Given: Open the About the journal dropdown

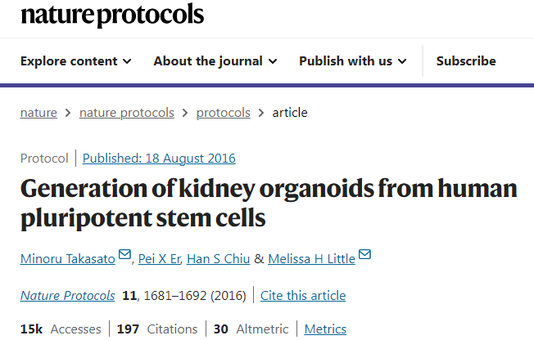Looking at the screenshot, I should (215, 61).
